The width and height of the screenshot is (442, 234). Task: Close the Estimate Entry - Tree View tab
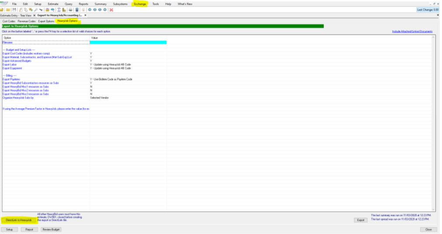click(35, 16)
